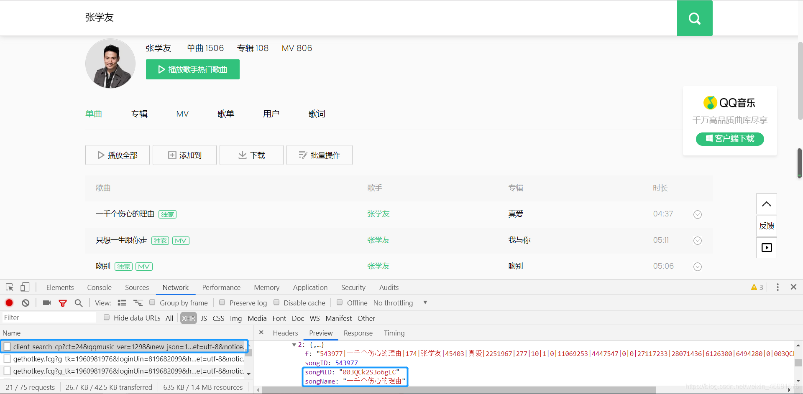Open the Console tab

99,287
